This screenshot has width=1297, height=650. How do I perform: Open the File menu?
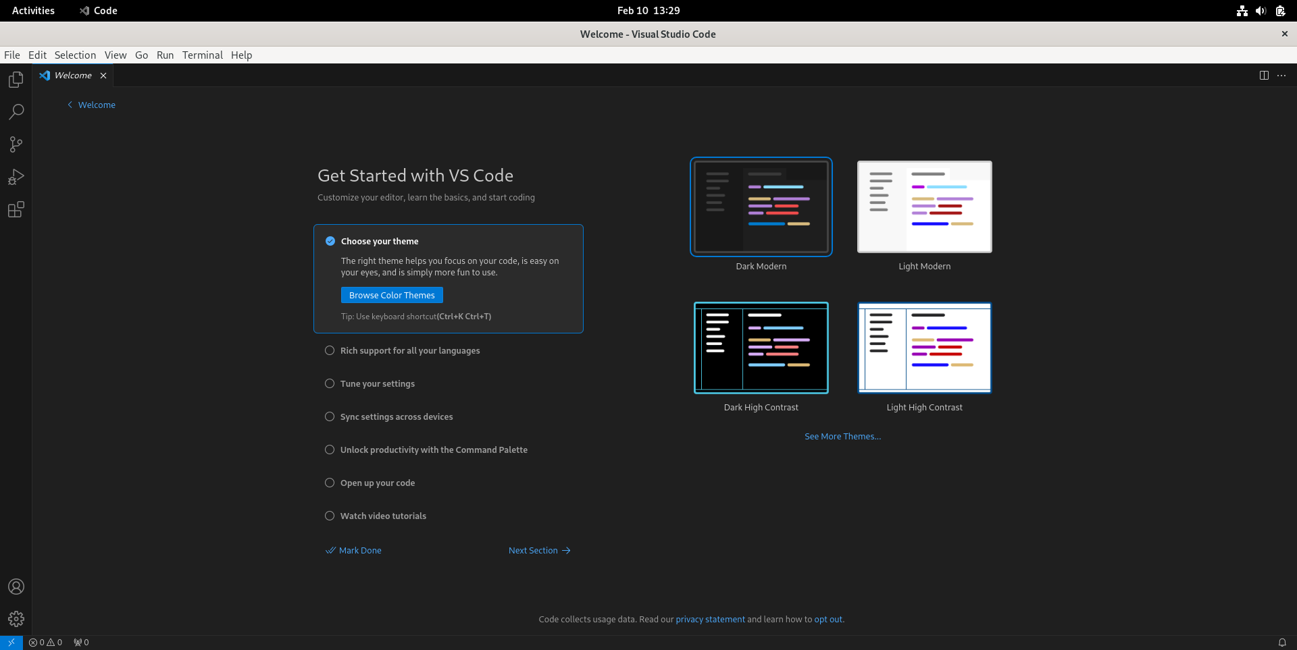point(12,55)
